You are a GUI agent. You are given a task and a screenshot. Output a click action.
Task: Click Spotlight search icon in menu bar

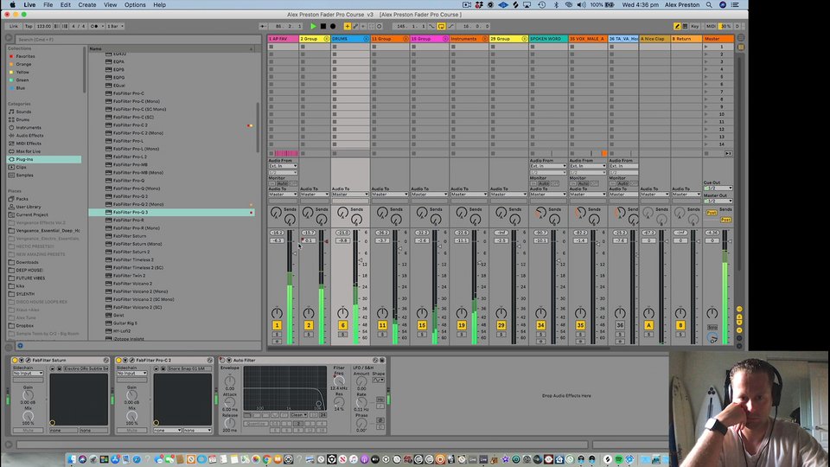pos(709,5)
